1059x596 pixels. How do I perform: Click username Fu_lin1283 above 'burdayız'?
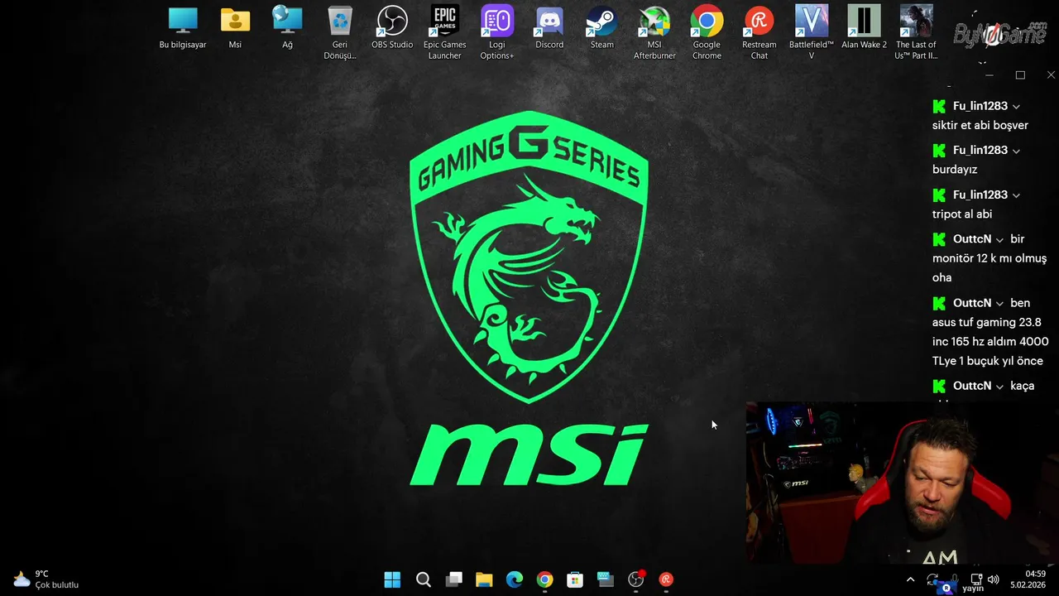[980, 150]
